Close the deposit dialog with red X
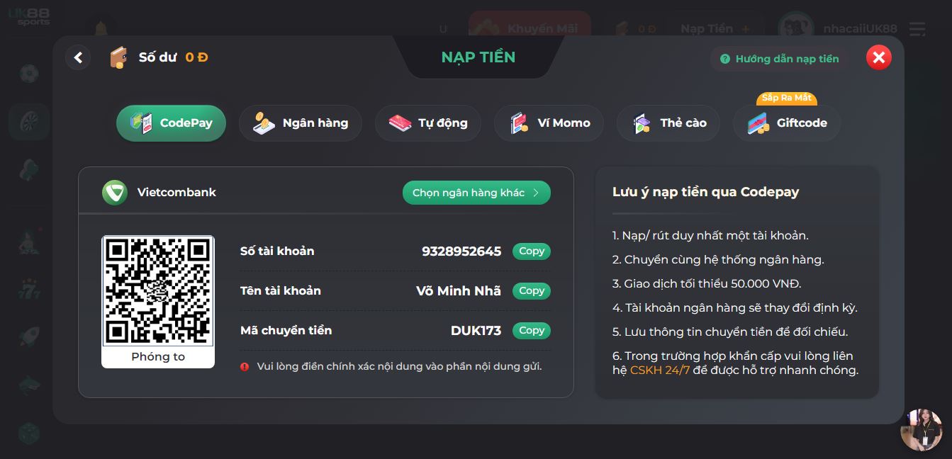Image resolution: width=952 pixels, height=459 pixels. tap(878, 57)
